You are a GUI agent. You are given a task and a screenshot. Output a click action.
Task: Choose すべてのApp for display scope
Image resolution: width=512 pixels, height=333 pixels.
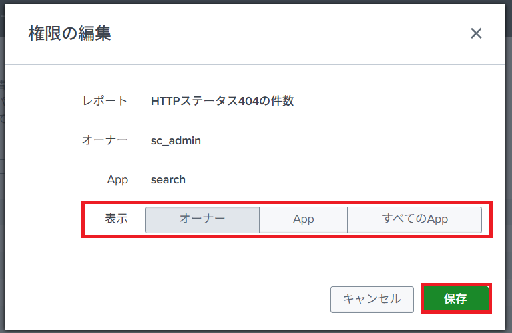coord(415,219)
